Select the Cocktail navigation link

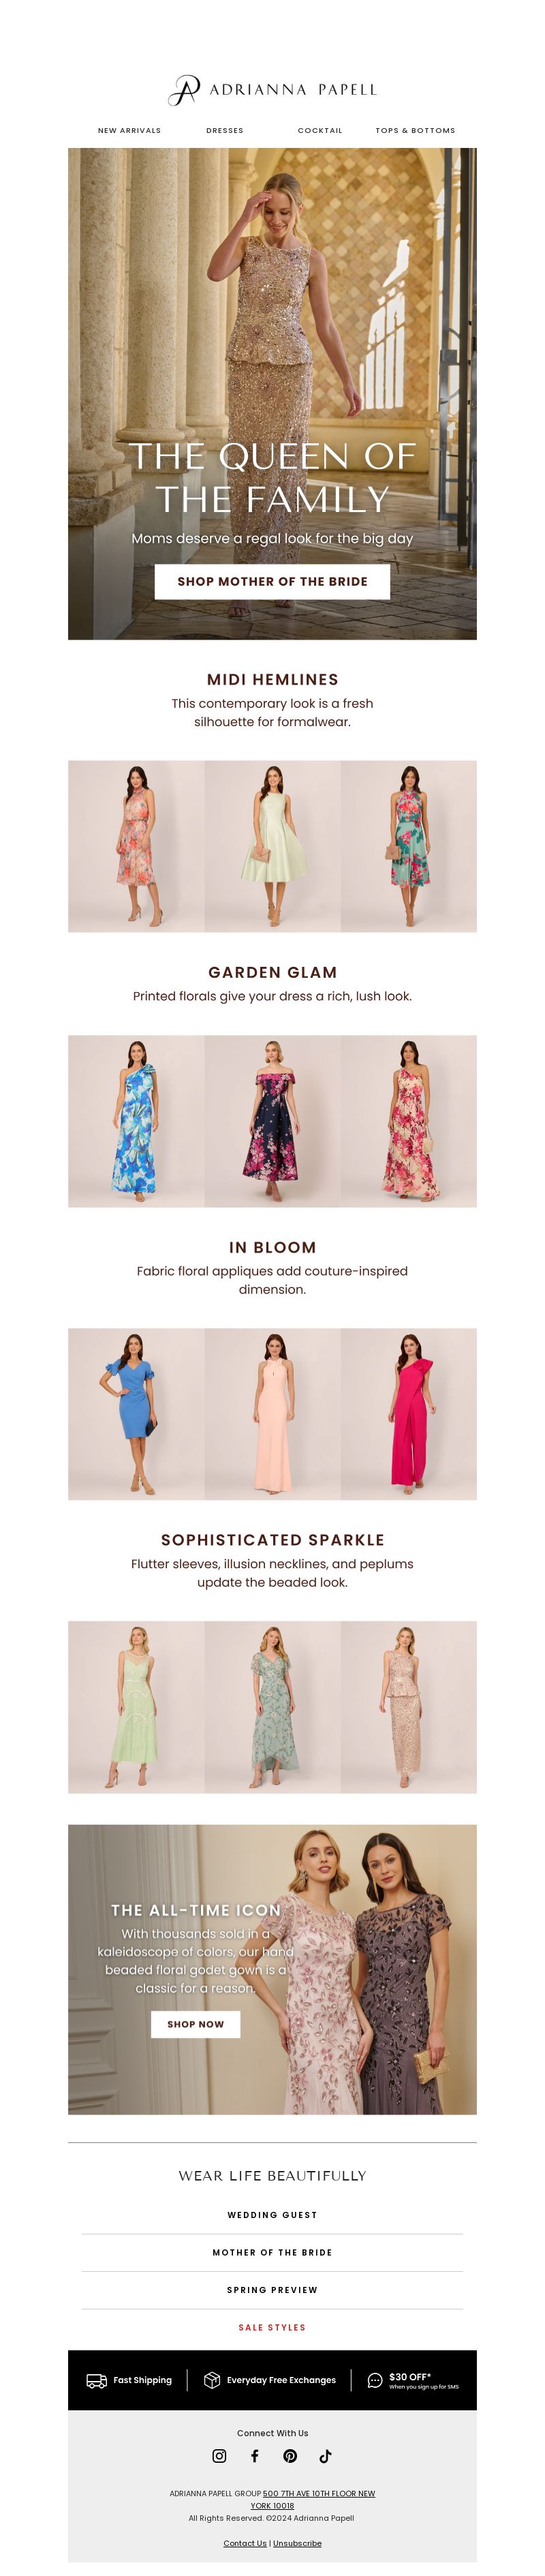coord(320,130)
